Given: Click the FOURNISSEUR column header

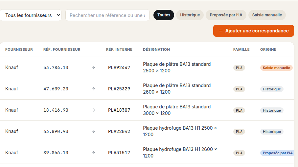Looking at the screenshot, I should 19,49.
